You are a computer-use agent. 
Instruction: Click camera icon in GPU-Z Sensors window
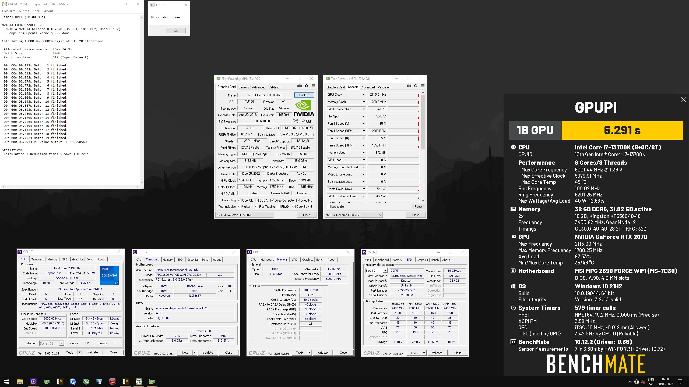click(x=409, y=86)
